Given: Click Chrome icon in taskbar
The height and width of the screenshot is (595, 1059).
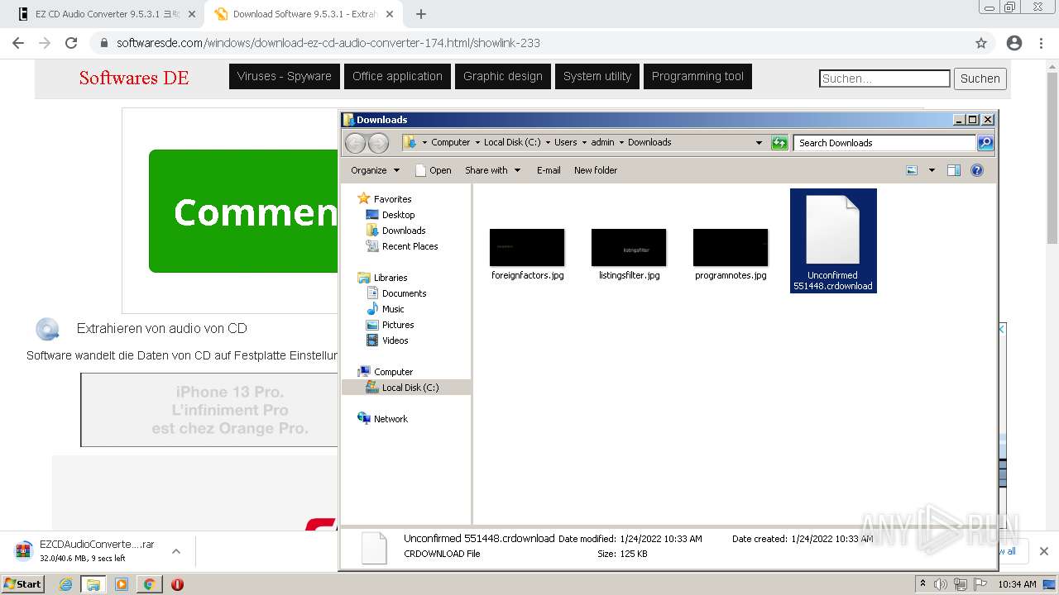Looking at the screenshot, I should [x=149, y=584].
